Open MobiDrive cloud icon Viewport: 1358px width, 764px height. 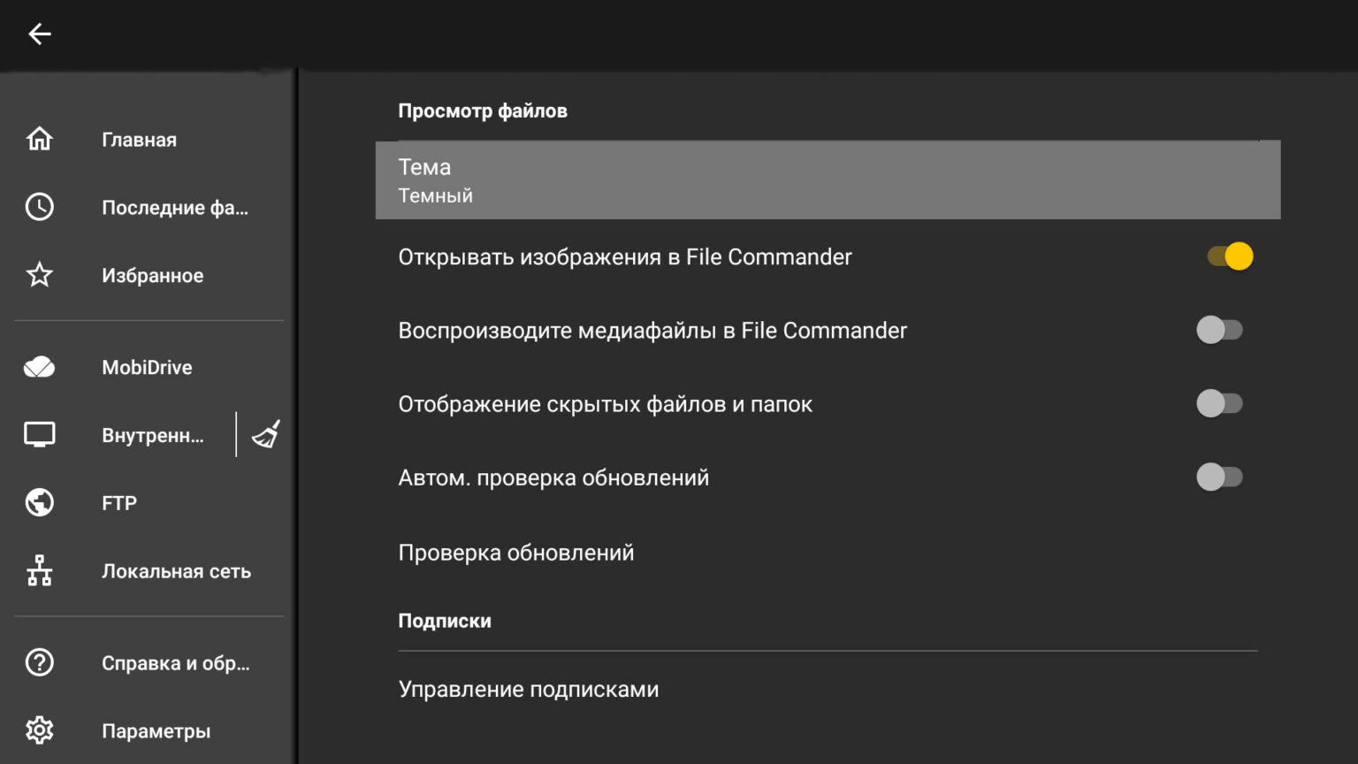pyautogui.click(x=40, y=367)
